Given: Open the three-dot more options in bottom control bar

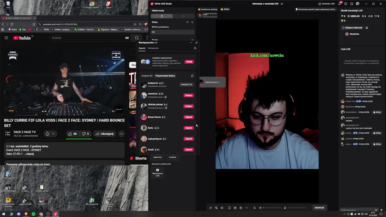Looking at the screenshot, I should 246,208.
